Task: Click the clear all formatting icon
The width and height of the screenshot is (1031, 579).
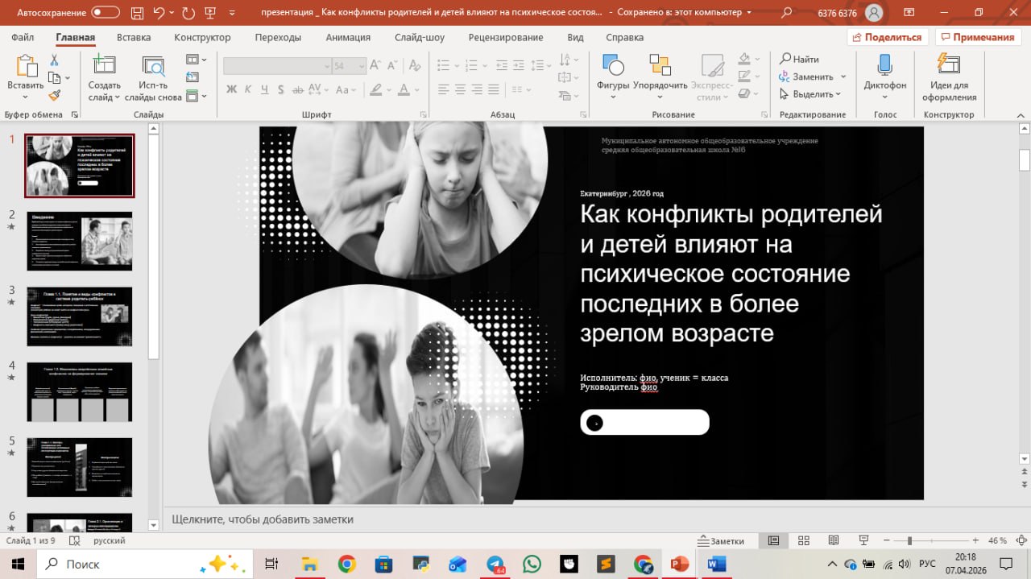Action: point(414,66)
